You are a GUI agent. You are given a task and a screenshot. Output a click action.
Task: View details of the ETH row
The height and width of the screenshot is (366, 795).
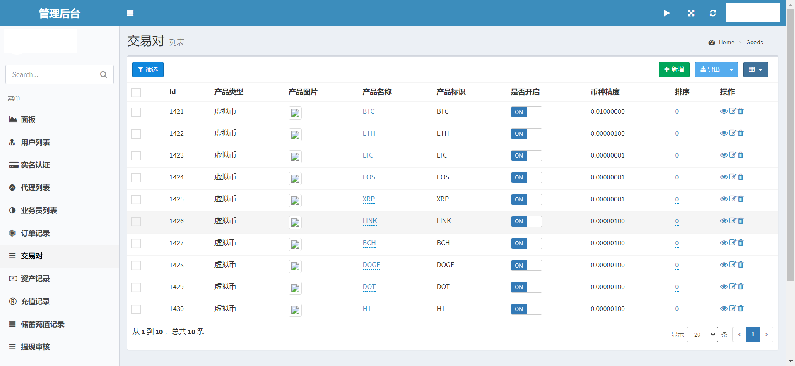coord(724,133)
